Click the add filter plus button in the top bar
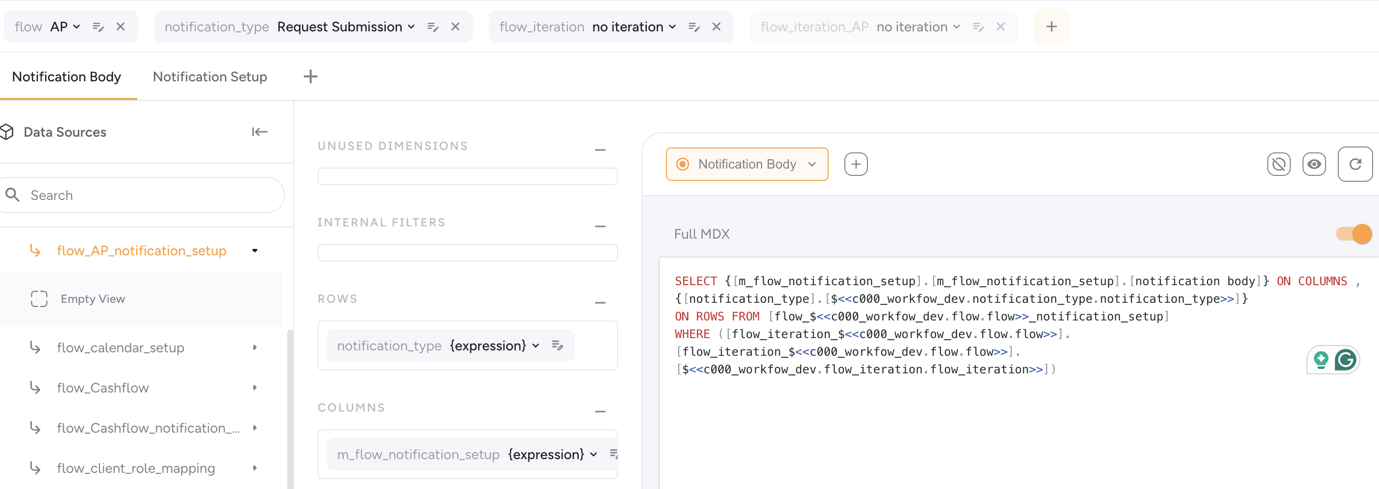The image size is (1379, 489). coord(1051,27)
